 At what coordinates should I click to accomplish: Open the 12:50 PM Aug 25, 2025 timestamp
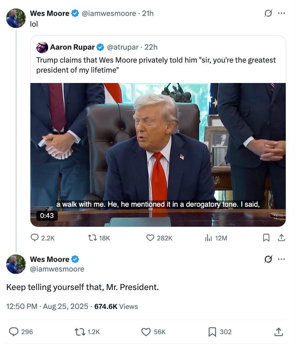(47, 306)
